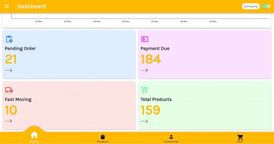
Task: Open Total Products via its arrow
Action: click(x=144, y=121)
